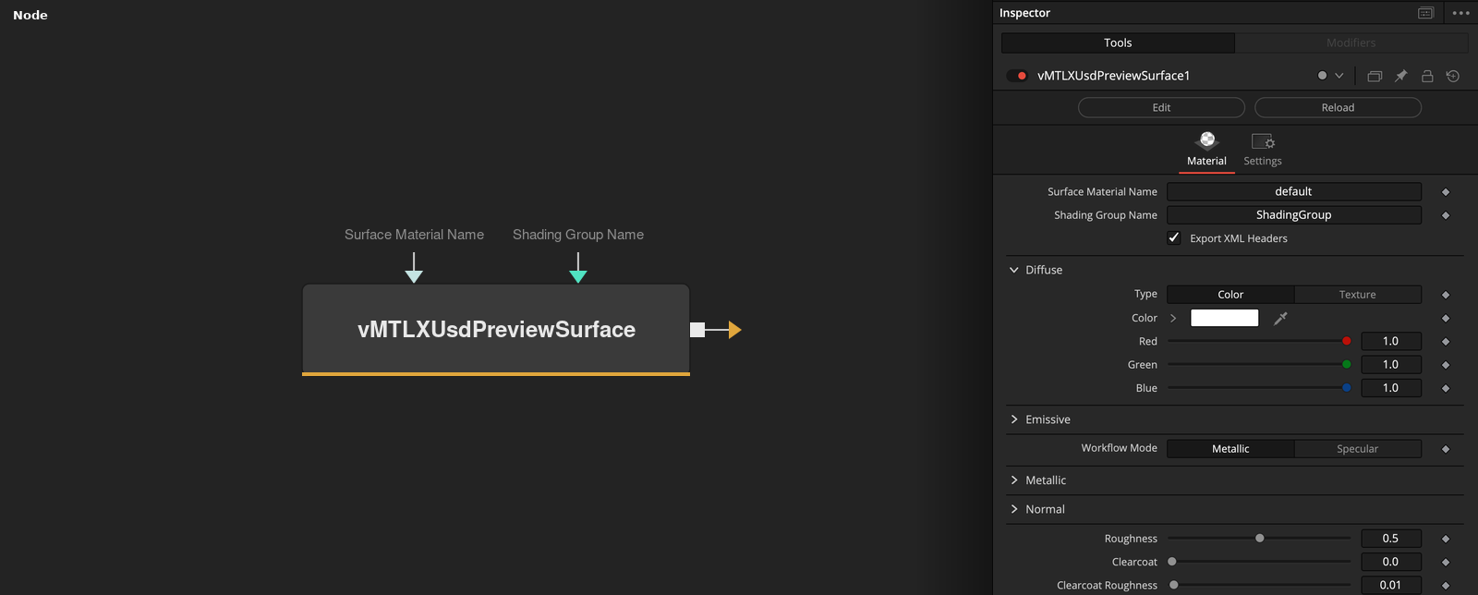Click the Green slider handle
Screen dimensions: 1478x595
1346,364
